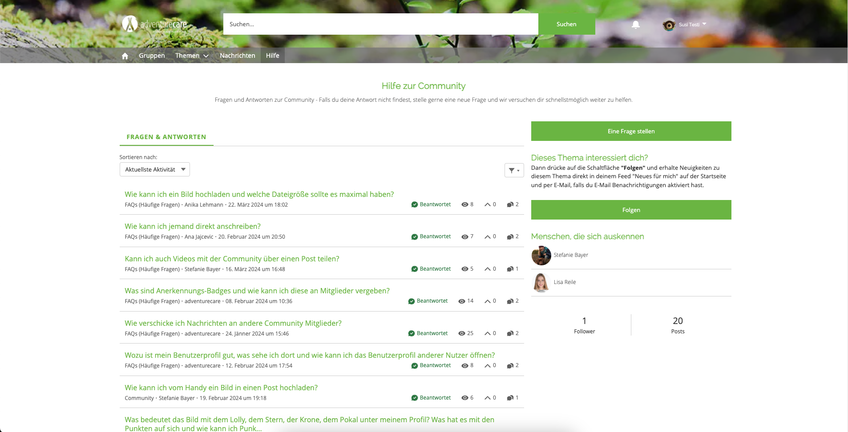
Task: Expand the Themen menu
Action: pyautogui.click(x=192, y=56)
